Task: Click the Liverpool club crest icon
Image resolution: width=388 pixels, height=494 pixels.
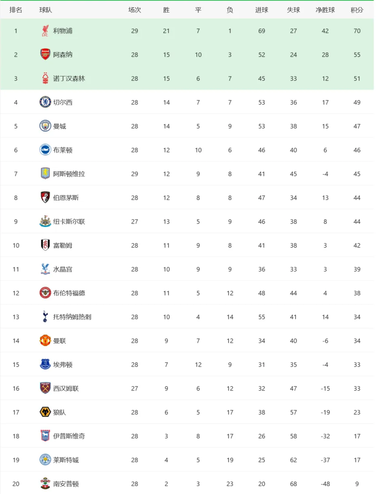Action: 45,31
